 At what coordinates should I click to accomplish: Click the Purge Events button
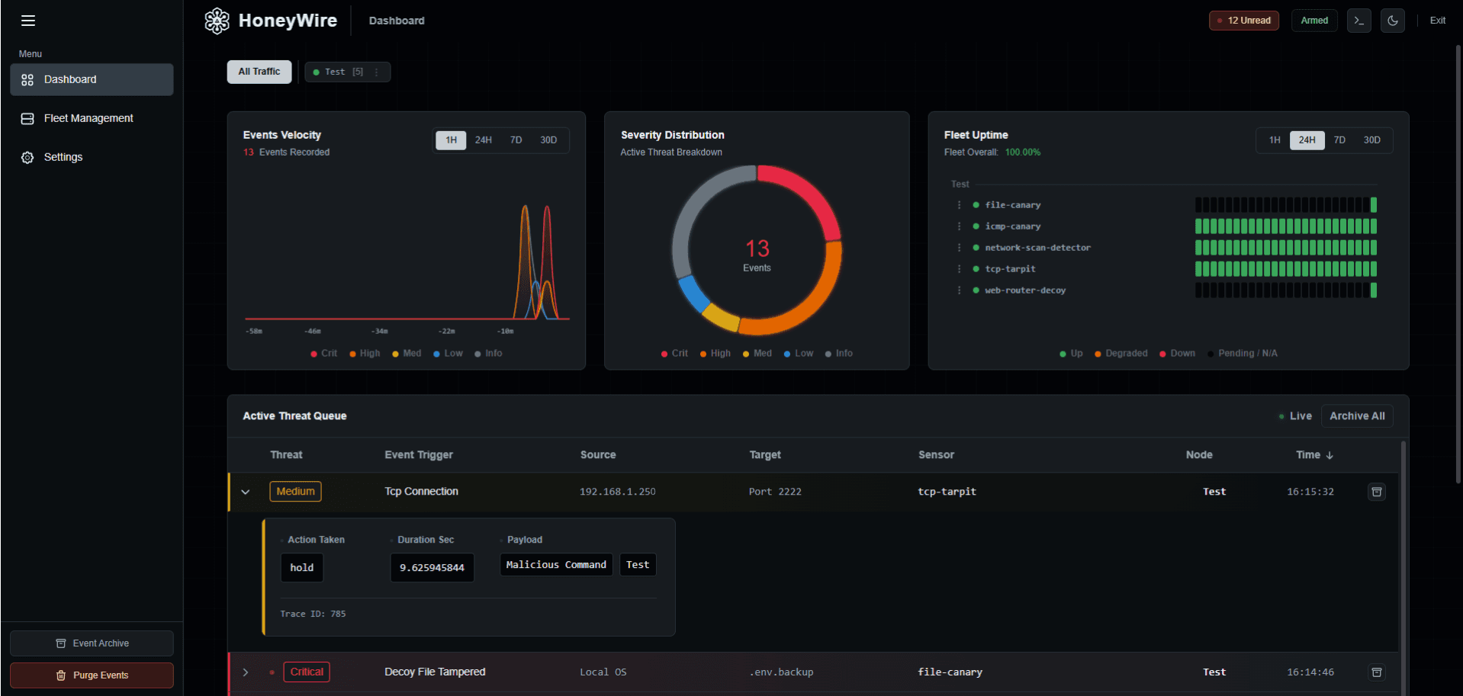point(92,675)
